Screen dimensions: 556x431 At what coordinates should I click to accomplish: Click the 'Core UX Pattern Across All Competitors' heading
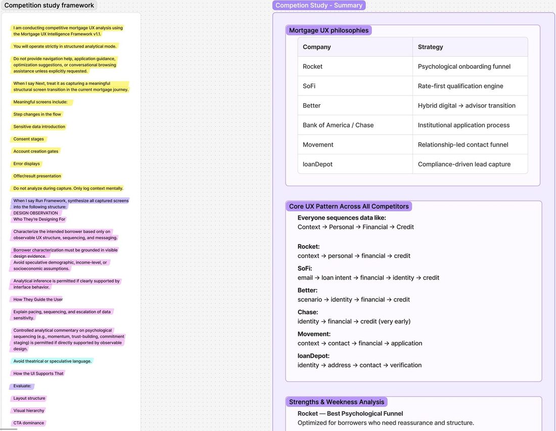click(349, 206)
